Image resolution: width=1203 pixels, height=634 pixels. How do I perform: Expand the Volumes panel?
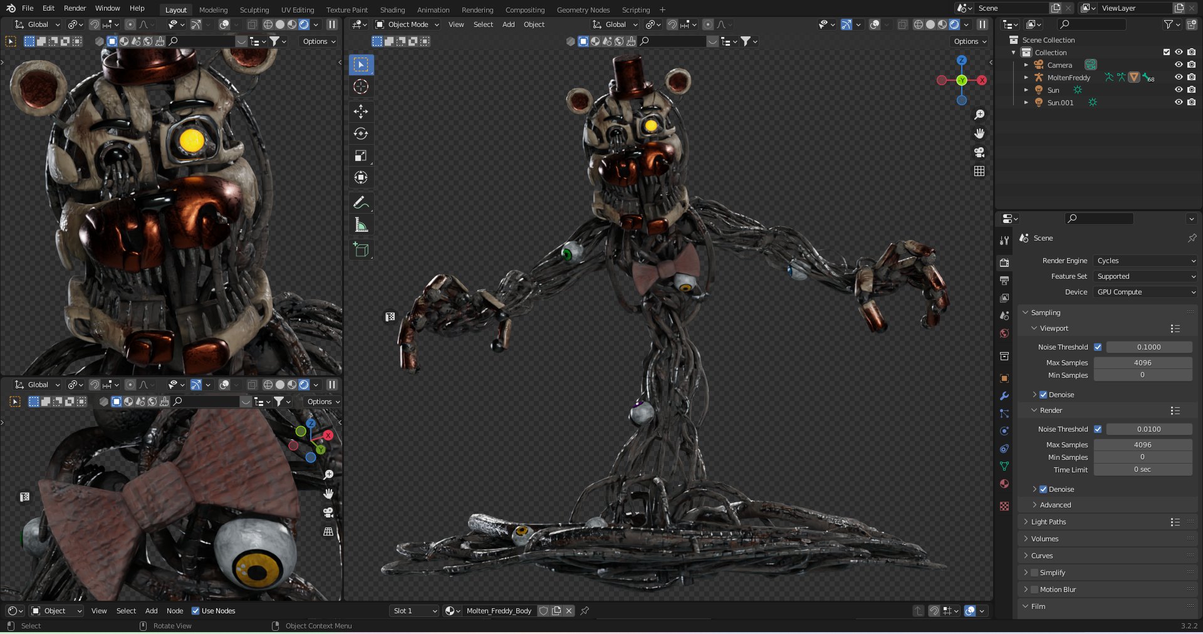point(1044,539)
